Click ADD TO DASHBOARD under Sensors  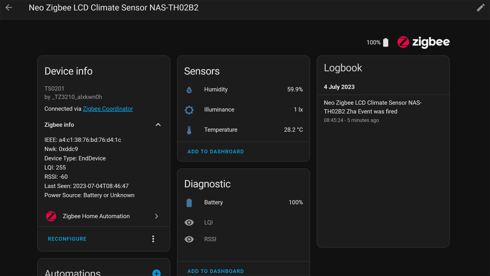(215, 151)
